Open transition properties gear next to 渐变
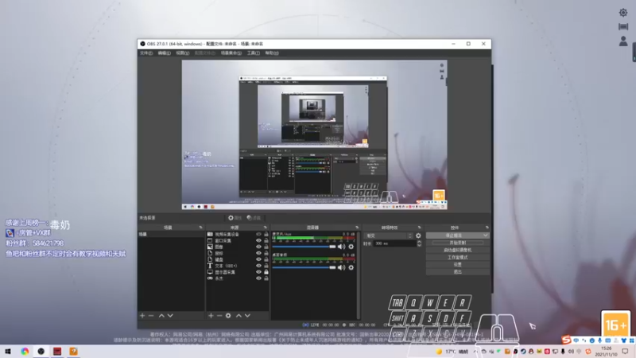Image resolution: width=636 pixels, height=358 pixels. [418, 235]
